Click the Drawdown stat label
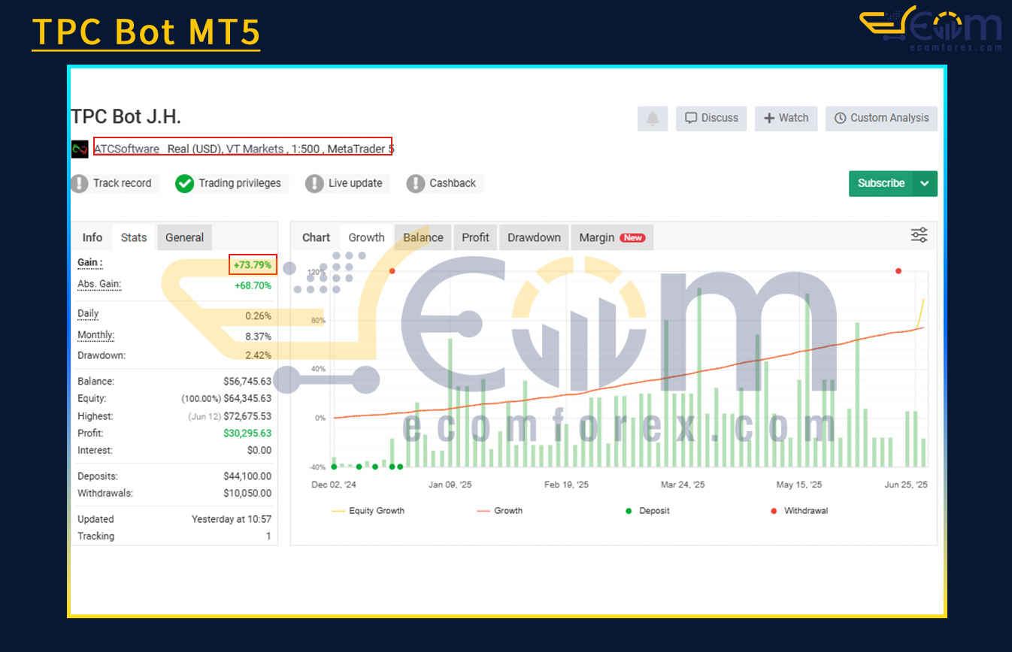Image resolution: width=1012 pixels, height=652 pixels. (102, 355)
